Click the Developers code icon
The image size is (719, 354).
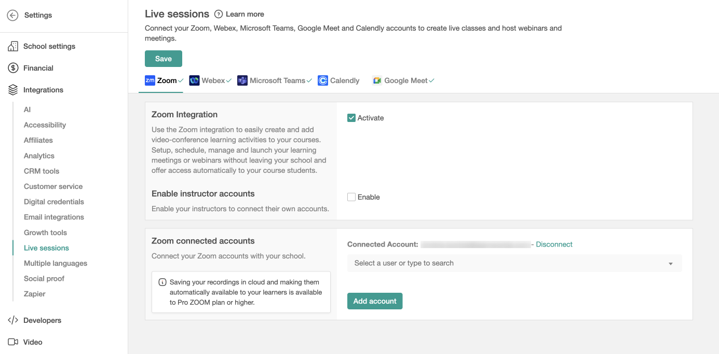click(13, 320)
